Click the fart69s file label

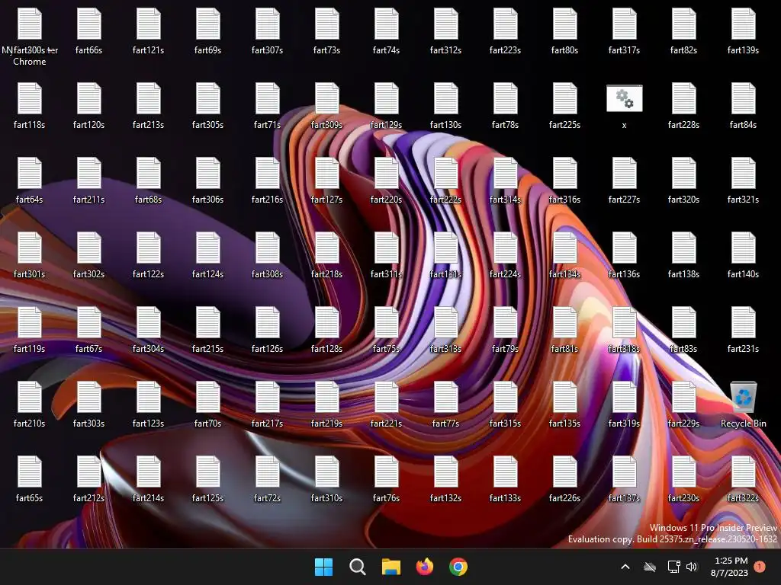207,50
